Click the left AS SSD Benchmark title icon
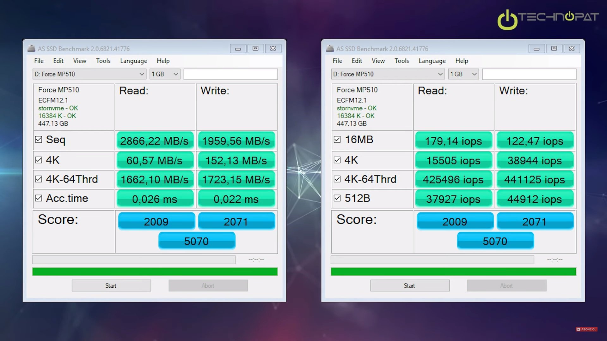The height and width of the screenshot is (341, 607). (31, 48)
